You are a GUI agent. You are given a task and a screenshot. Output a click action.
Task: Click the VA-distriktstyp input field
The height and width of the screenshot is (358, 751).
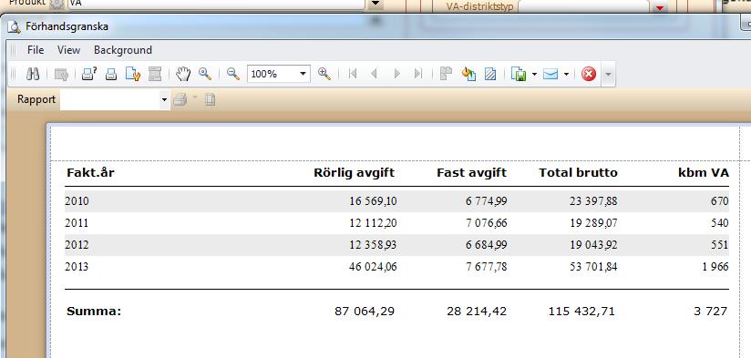coord(585,6)
